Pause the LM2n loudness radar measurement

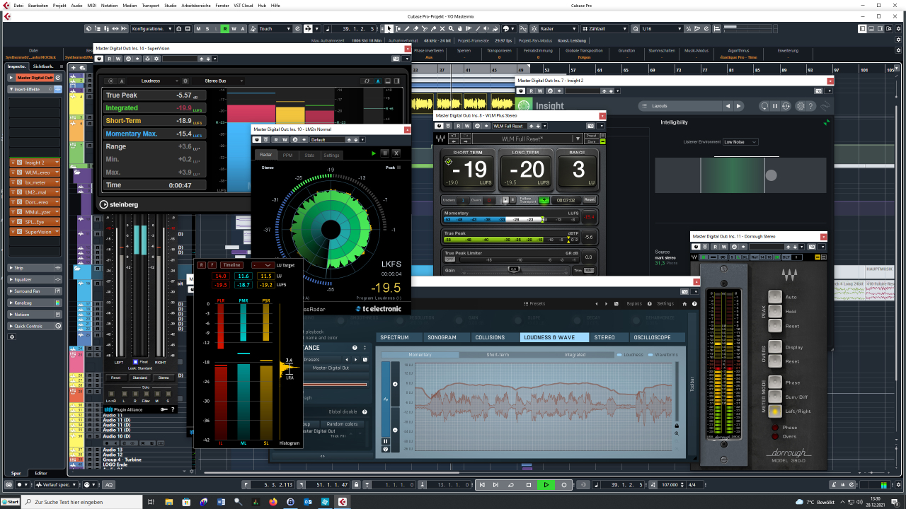click(x=385, y=153)
